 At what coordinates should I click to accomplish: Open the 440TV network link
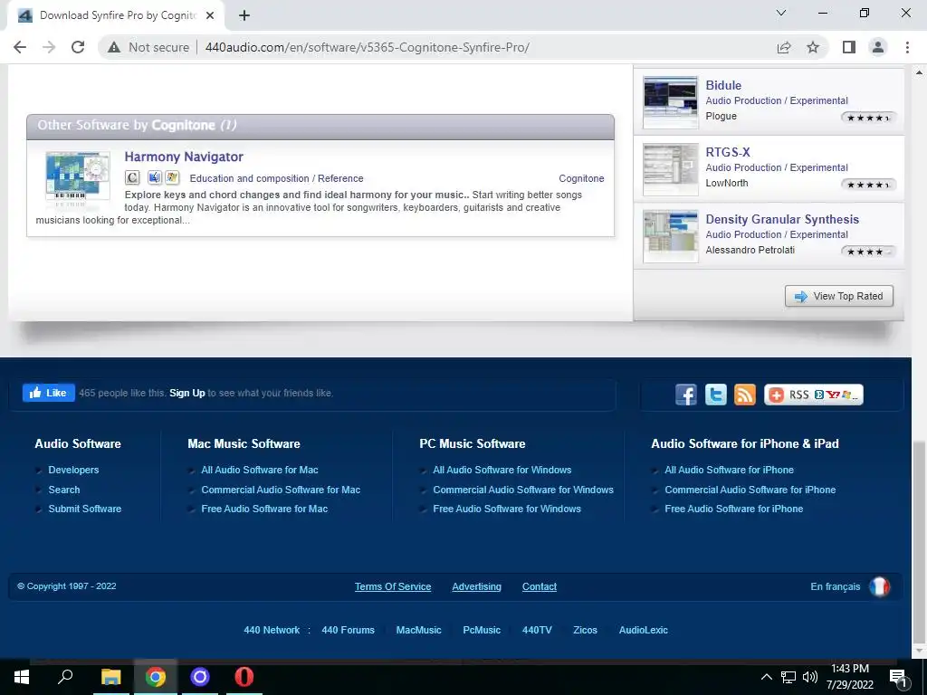537,630
